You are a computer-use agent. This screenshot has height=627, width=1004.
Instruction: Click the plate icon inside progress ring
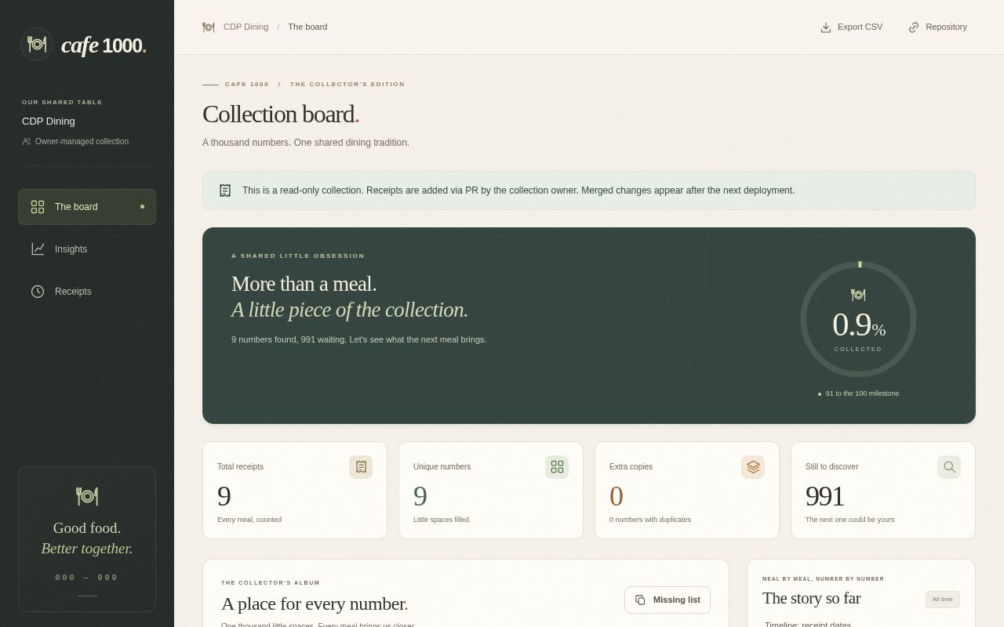click(x=858, y=295)
